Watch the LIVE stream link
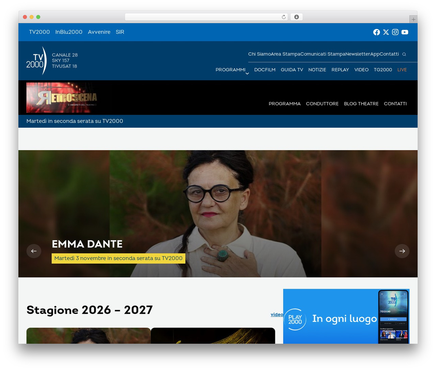 [x=402, y=70]
